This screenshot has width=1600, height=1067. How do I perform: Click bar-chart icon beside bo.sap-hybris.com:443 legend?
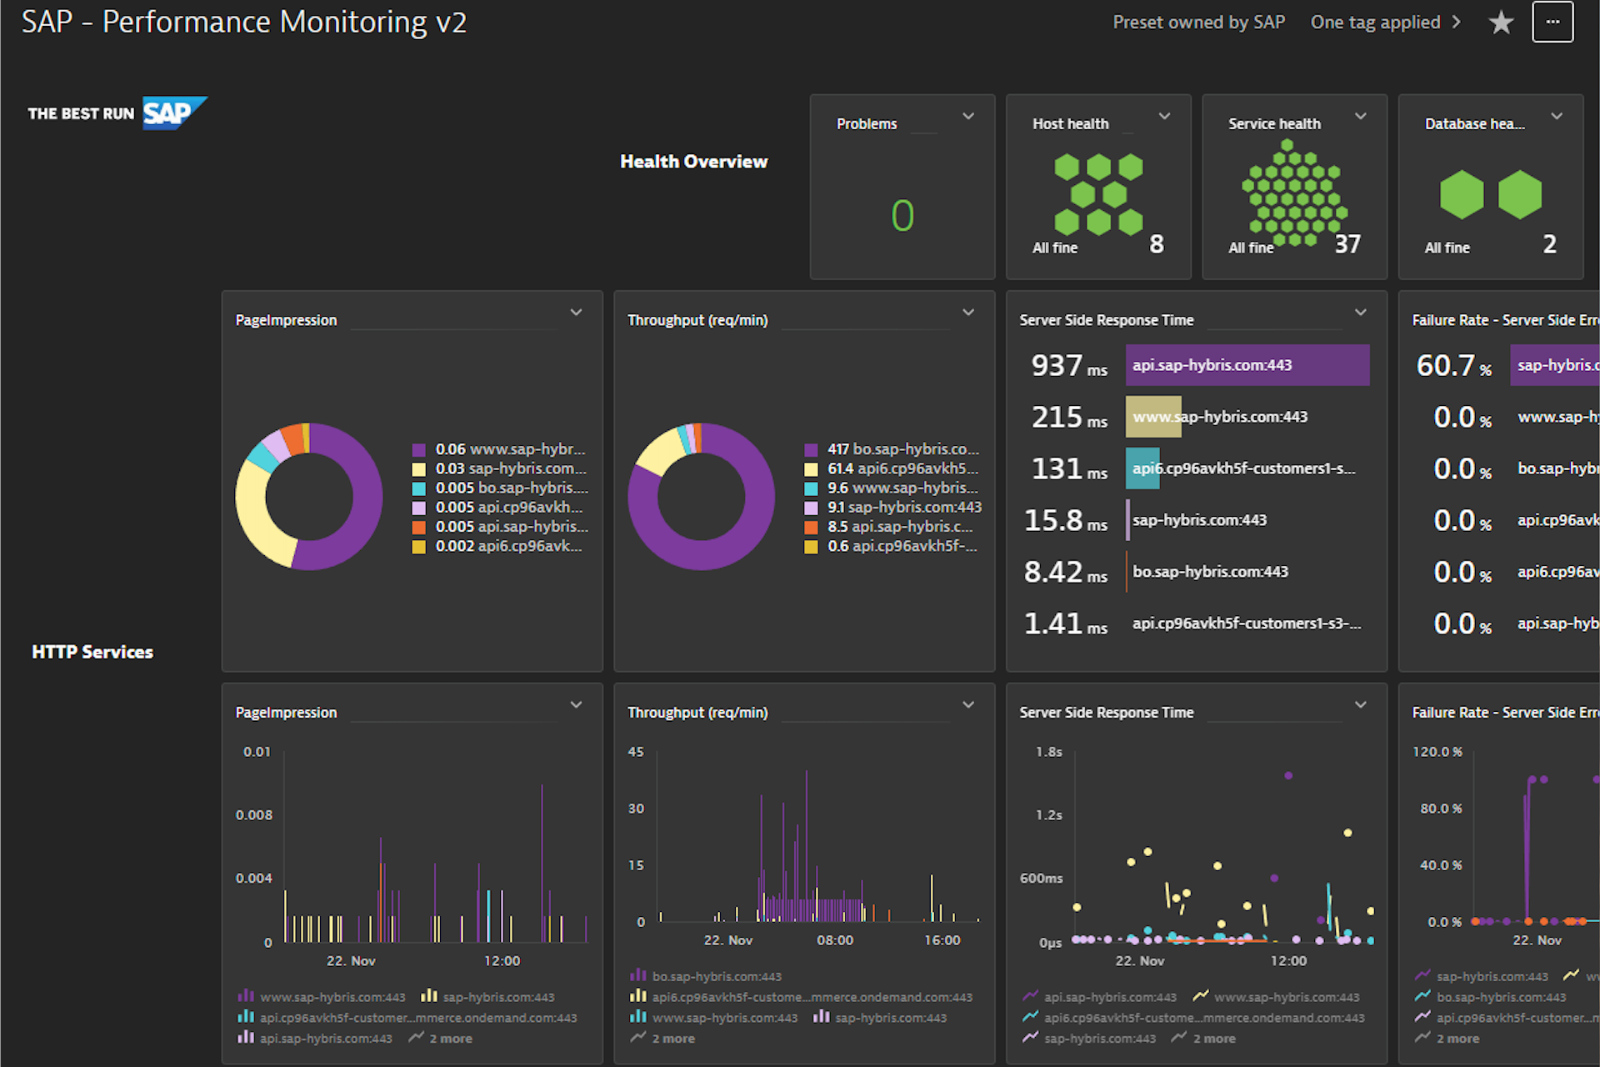pos(638,975)
